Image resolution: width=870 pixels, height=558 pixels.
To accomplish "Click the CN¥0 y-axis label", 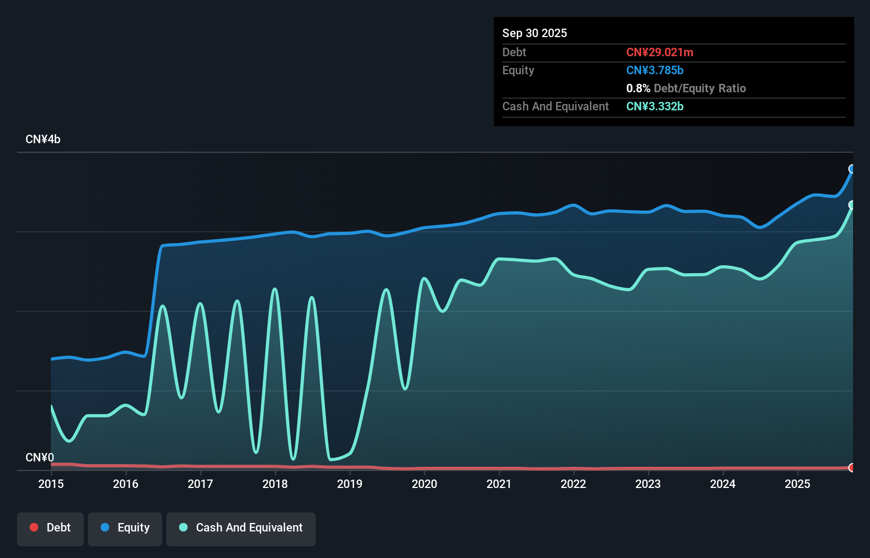I will (40, 457).
